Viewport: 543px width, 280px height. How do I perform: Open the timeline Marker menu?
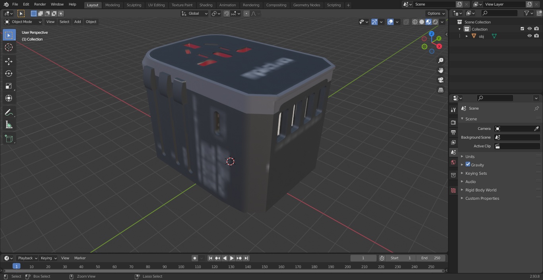[x=80, y=258]
